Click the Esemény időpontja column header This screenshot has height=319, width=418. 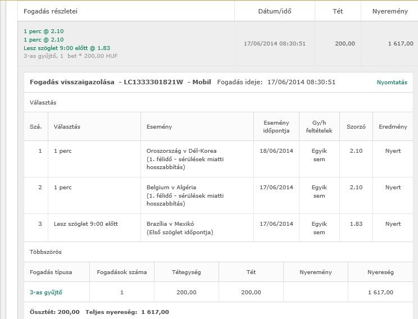click(x=276, y=126)
